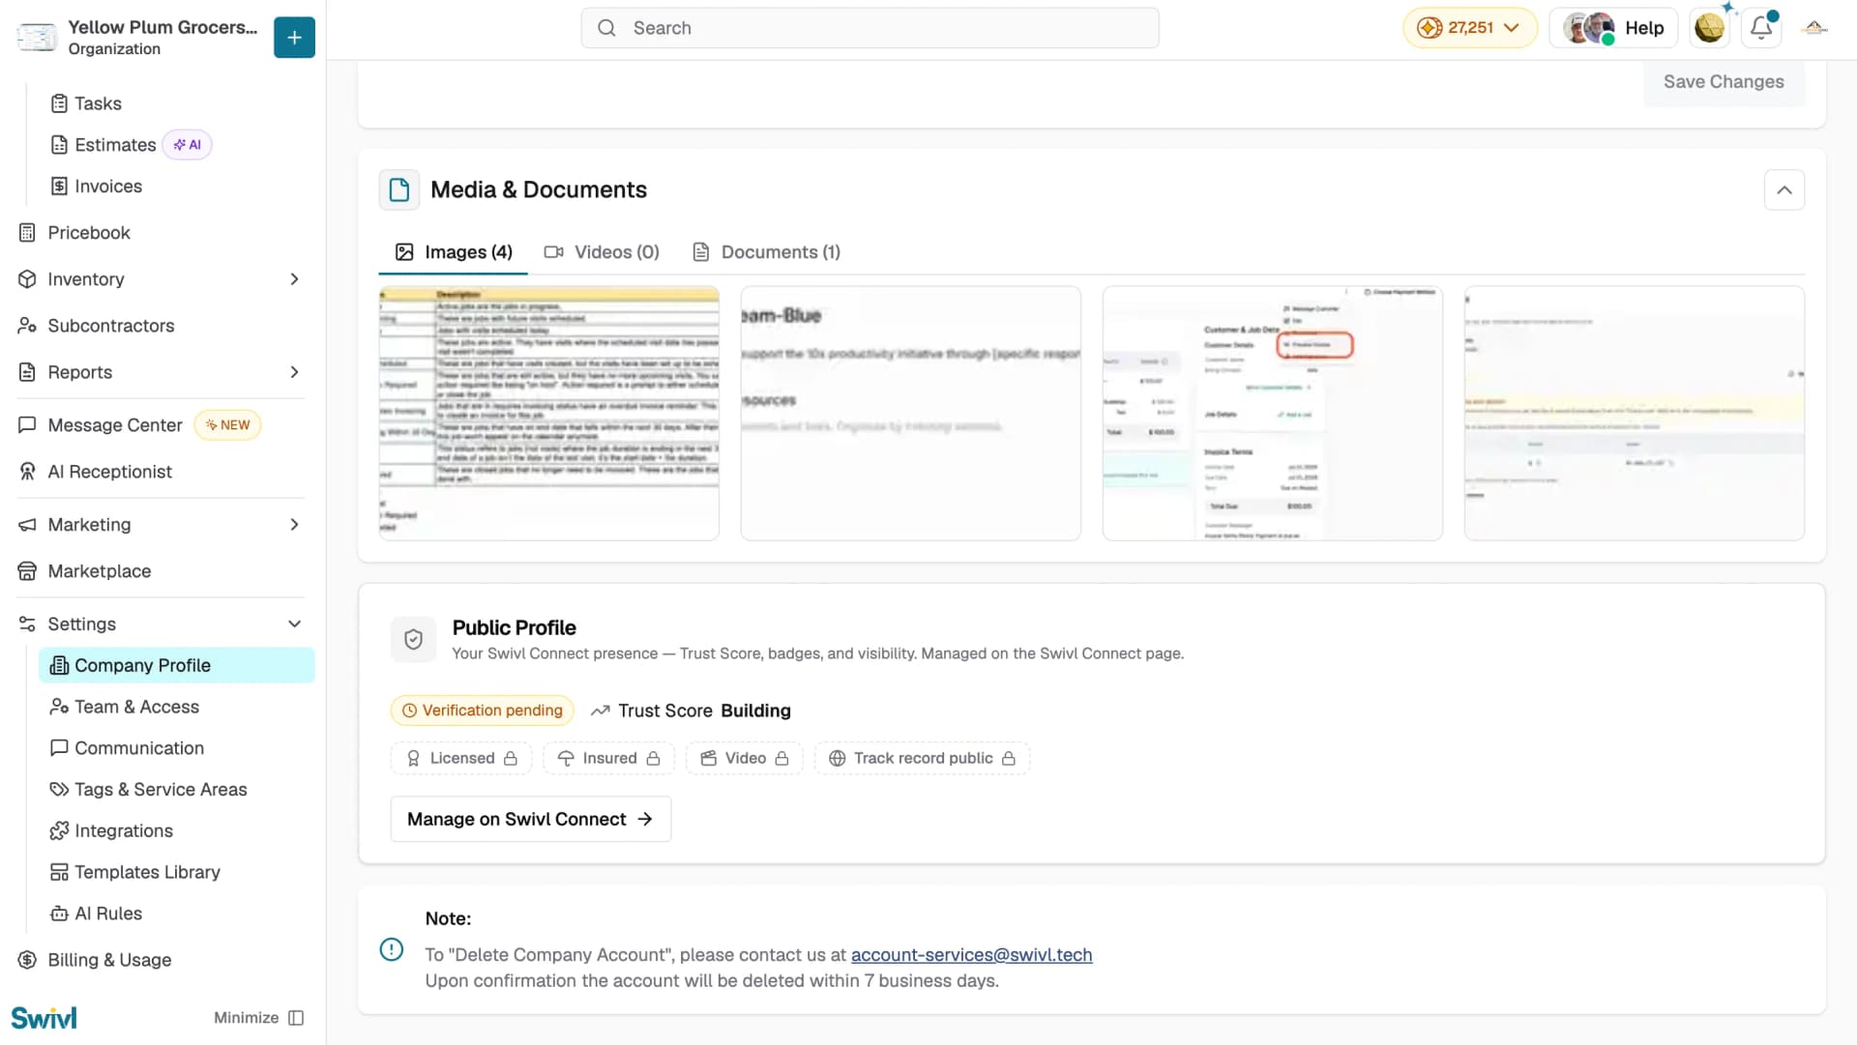Open the Team-Blue text image thumbnail
The height and width of the screenshot is (1045, 1857).
911,413
